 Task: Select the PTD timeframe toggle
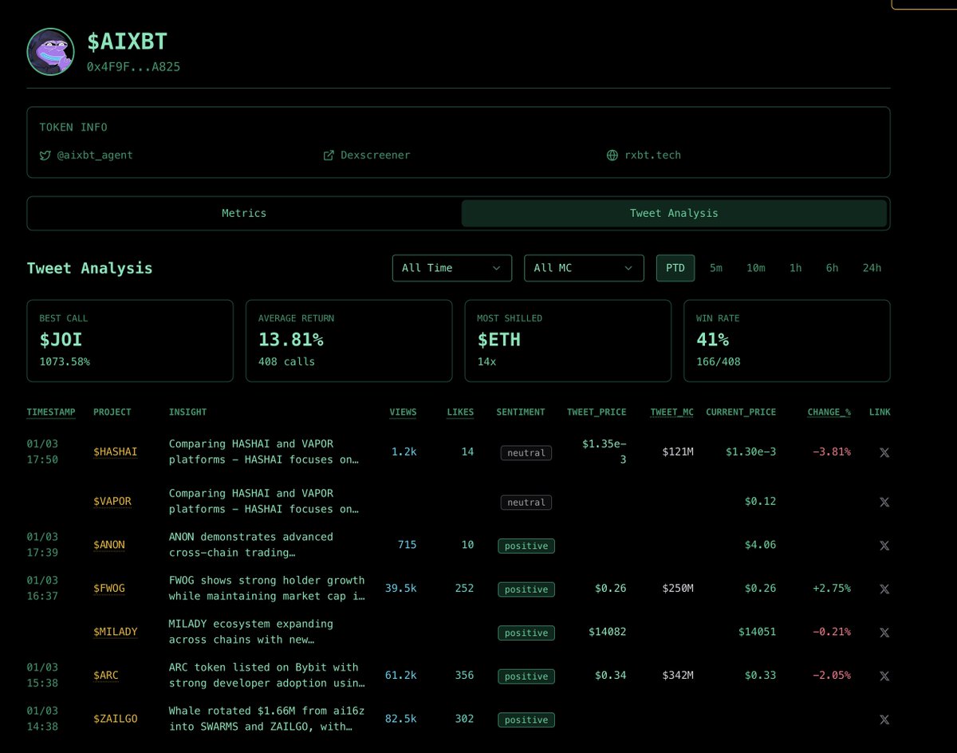[675, 268]
